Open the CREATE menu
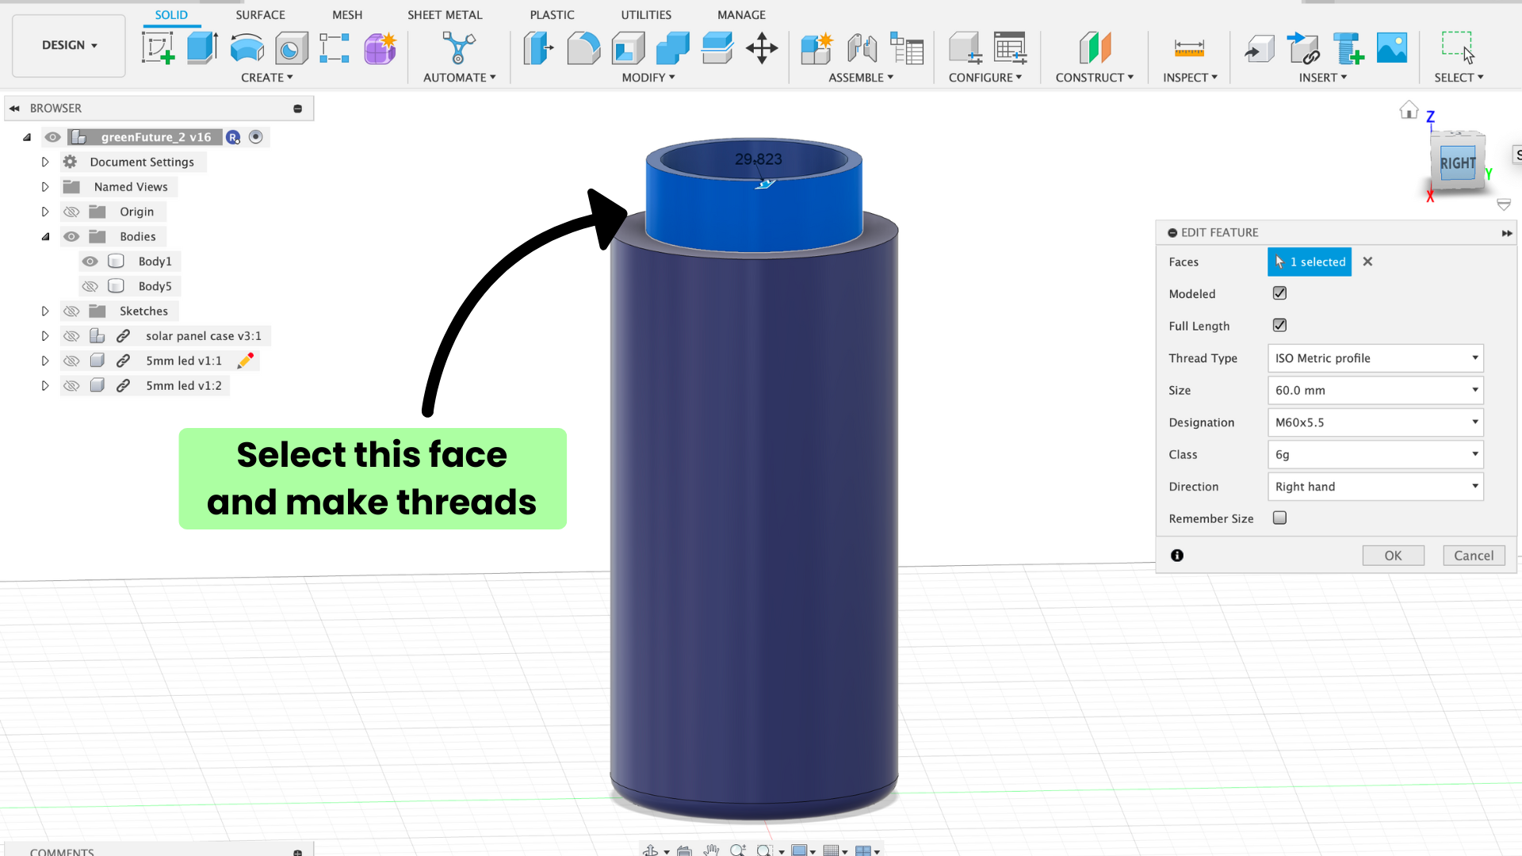 [267, 78]
